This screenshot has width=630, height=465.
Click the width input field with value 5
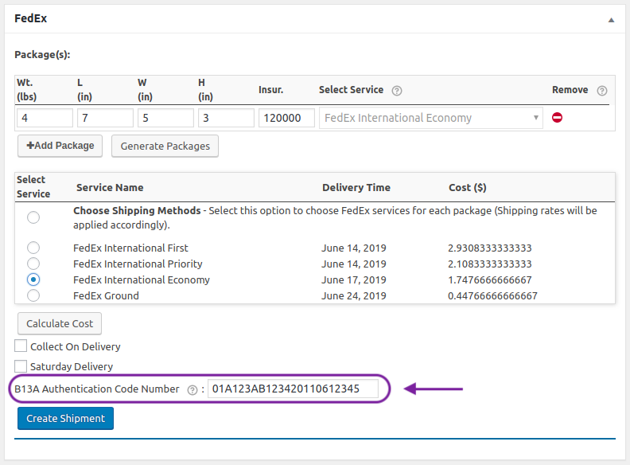tap(165, 118)
